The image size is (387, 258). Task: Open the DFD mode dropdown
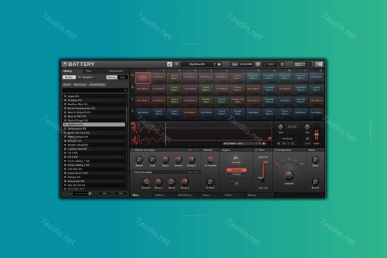(x=237, y=183)
